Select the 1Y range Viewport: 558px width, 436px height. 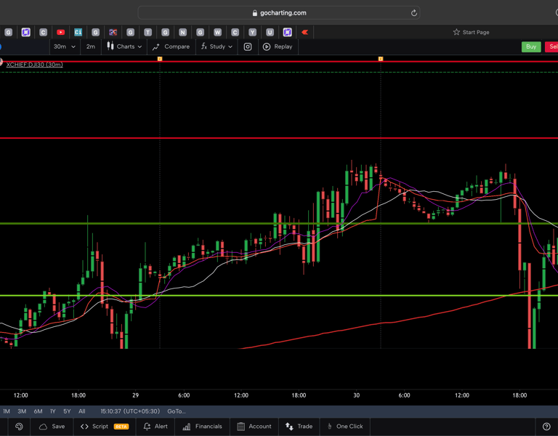pos(52,411)
